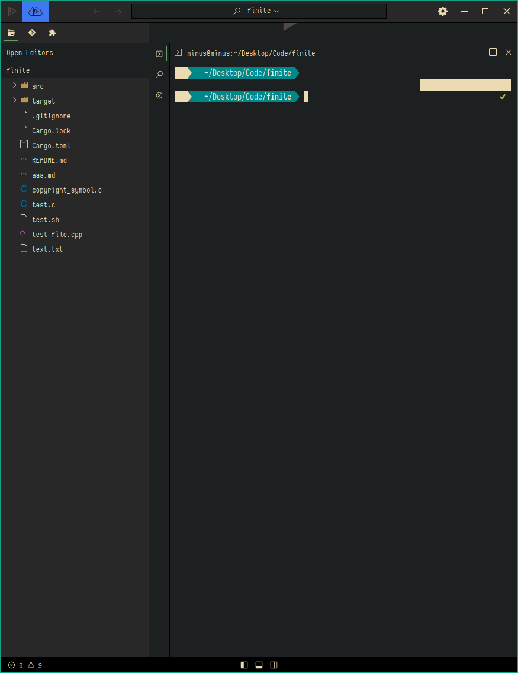Focus the terminal at the cursor prompt

305,97
